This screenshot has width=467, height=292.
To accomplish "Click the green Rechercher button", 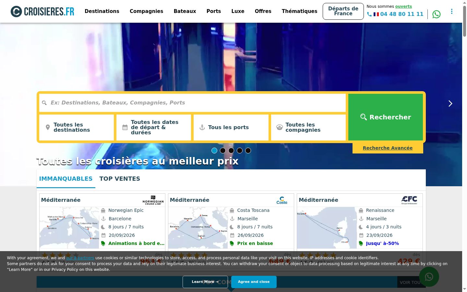I will tap(386, 117).
